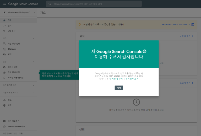Open the Sitemaps menu item
The width and height of the screenshot is (201, 136).
coord(18,49)
